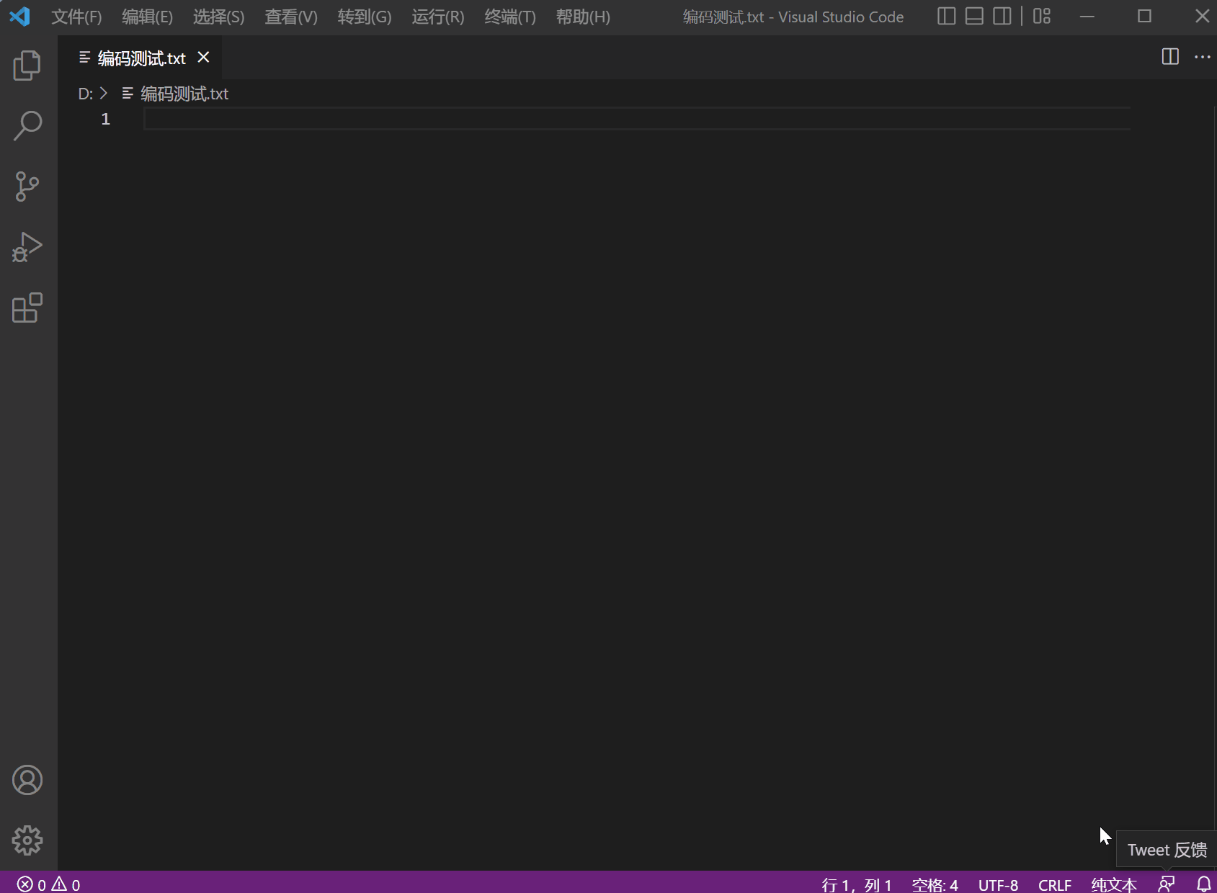1217x893 pixels.
Task: Open the 选择(S) menu
Action: pos(219,17)
